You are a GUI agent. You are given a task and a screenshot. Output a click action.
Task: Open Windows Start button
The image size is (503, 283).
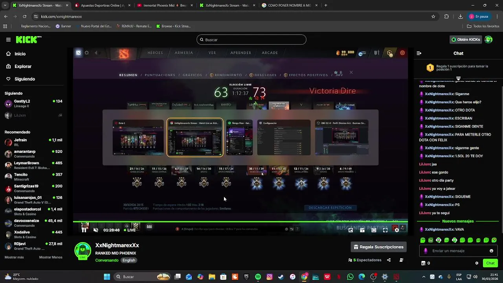tap(107, 277)
